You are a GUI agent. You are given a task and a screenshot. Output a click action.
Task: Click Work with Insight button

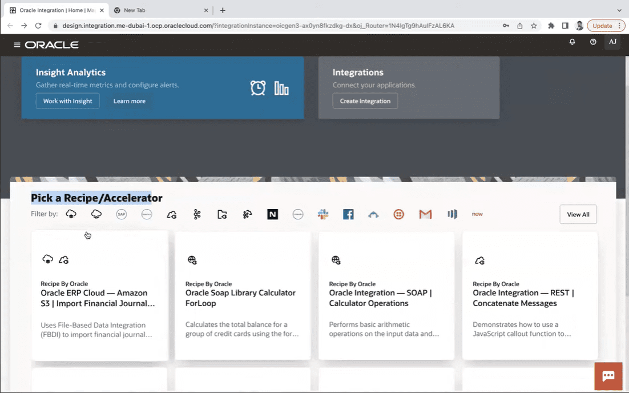pos(67,101)
